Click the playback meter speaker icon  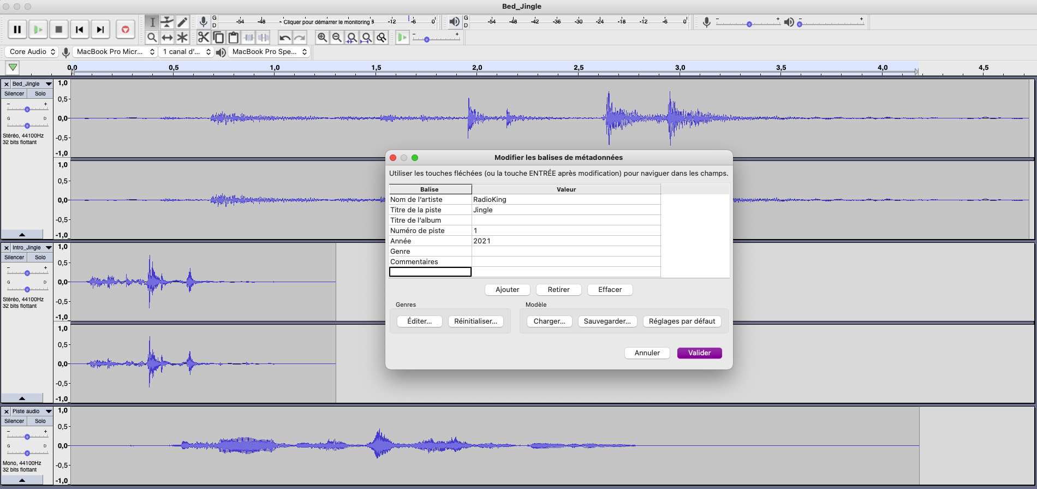tap(454, 22)
